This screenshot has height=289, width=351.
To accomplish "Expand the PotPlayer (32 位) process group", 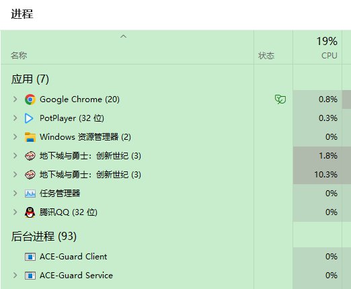I will pos(15,118).
